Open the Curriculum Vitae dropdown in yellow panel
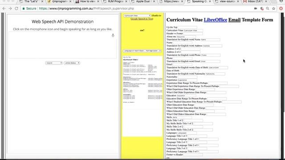 (137, 16)
